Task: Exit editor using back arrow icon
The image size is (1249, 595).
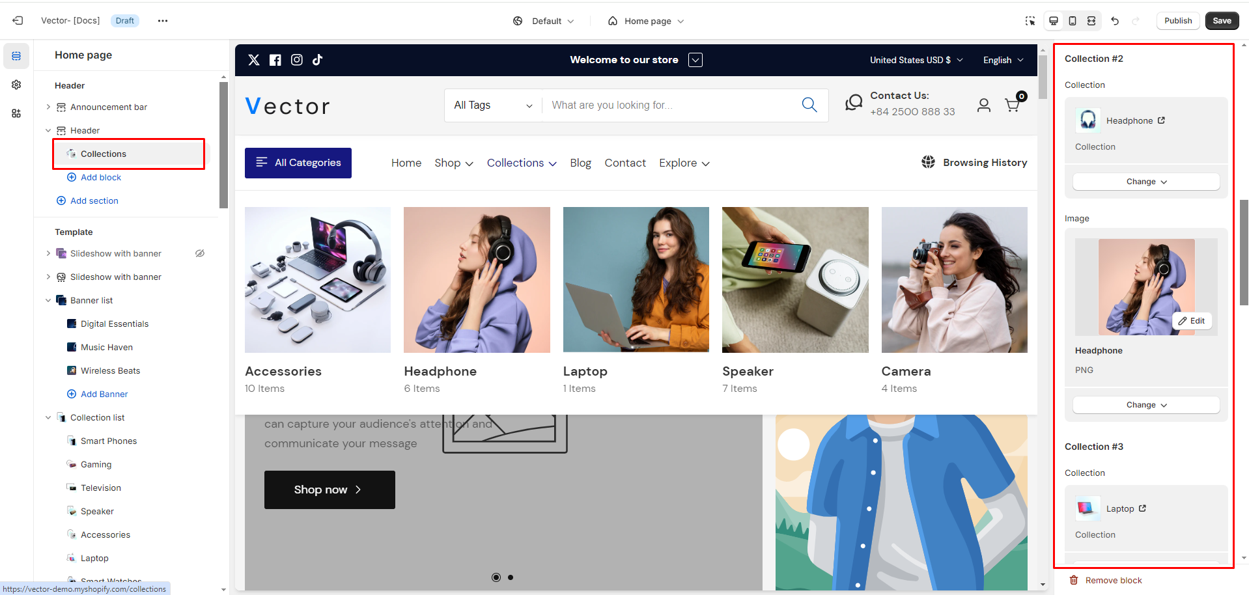Action: tap(18, 21)
